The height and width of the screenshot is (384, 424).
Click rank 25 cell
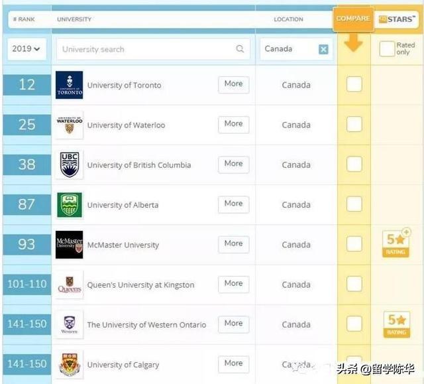27,125
